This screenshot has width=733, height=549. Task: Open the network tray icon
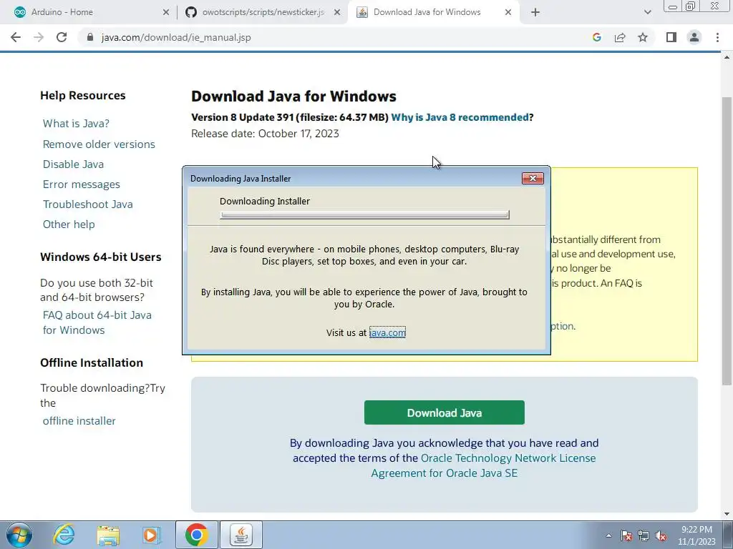pyautogui.click(x=644, y=535)
